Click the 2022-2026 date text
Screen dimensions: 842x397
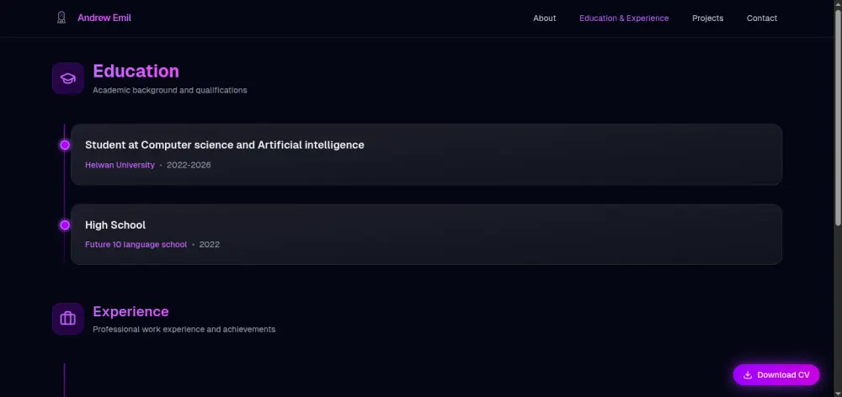point(189,165)
